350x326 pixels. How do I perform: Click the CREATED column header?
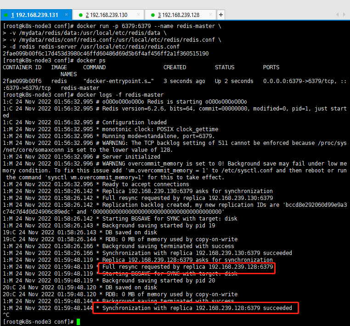coord(175,67)
